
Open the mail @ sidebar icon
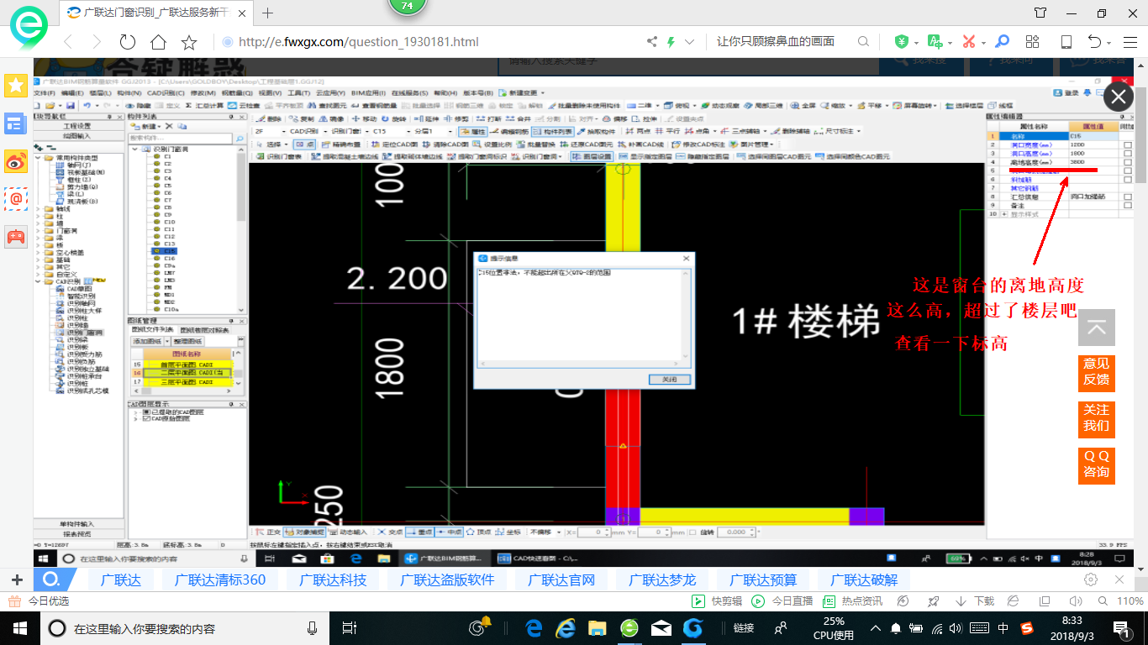pos(16,198)
